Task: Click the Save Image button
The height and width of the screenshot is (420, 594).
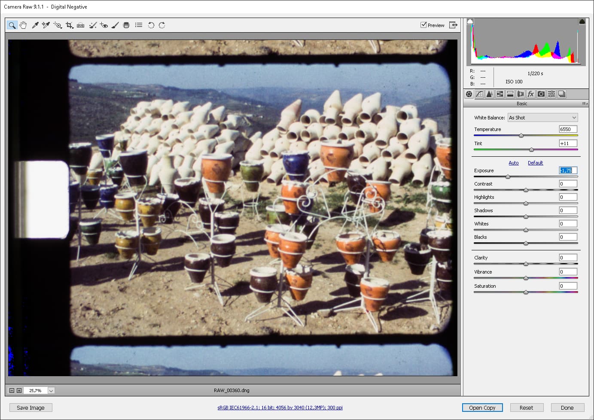Action: click(x=30, y=408)
